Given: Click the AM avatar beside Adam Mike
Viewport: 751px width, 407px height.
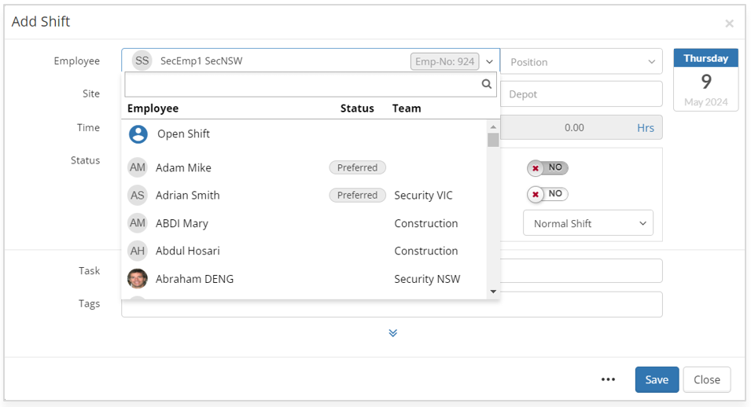Looking at the screenshot, I should pyautogui.click(x=138, y=167).
